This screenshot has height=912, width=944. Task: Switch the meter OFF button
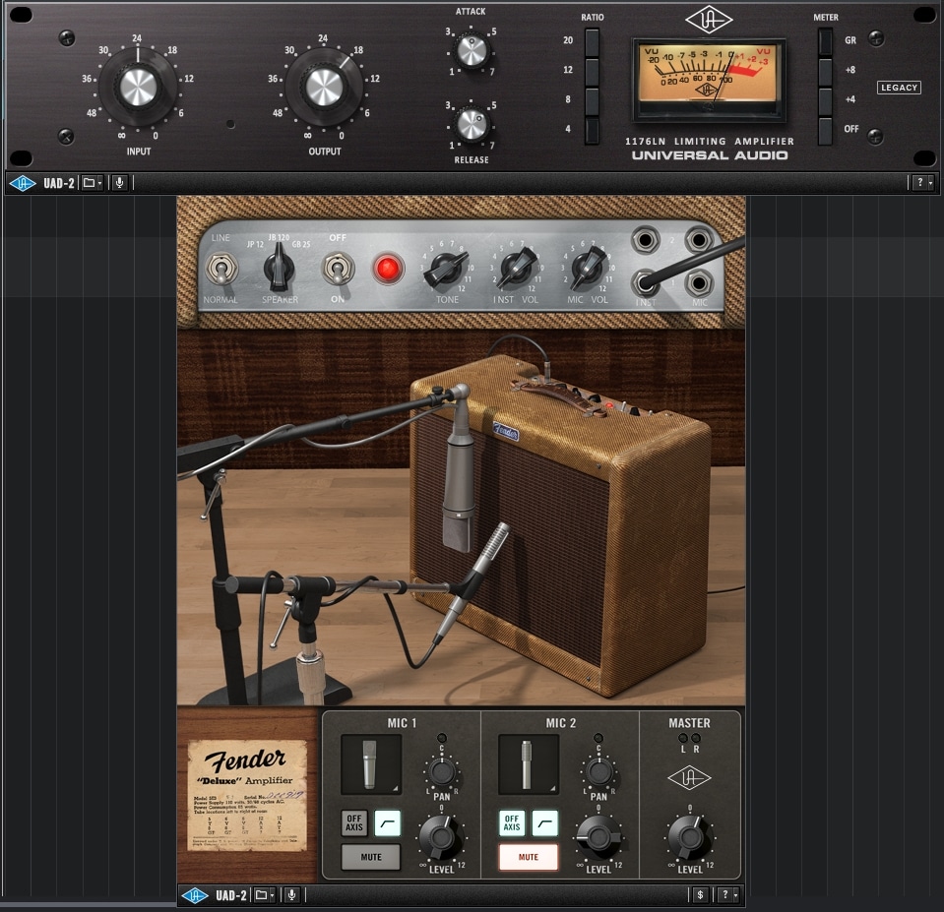click(x=825, y=131)
